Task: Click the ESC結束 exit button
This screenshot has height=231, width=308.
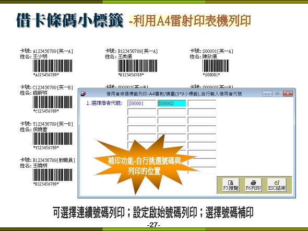Action: pos(277,185)
